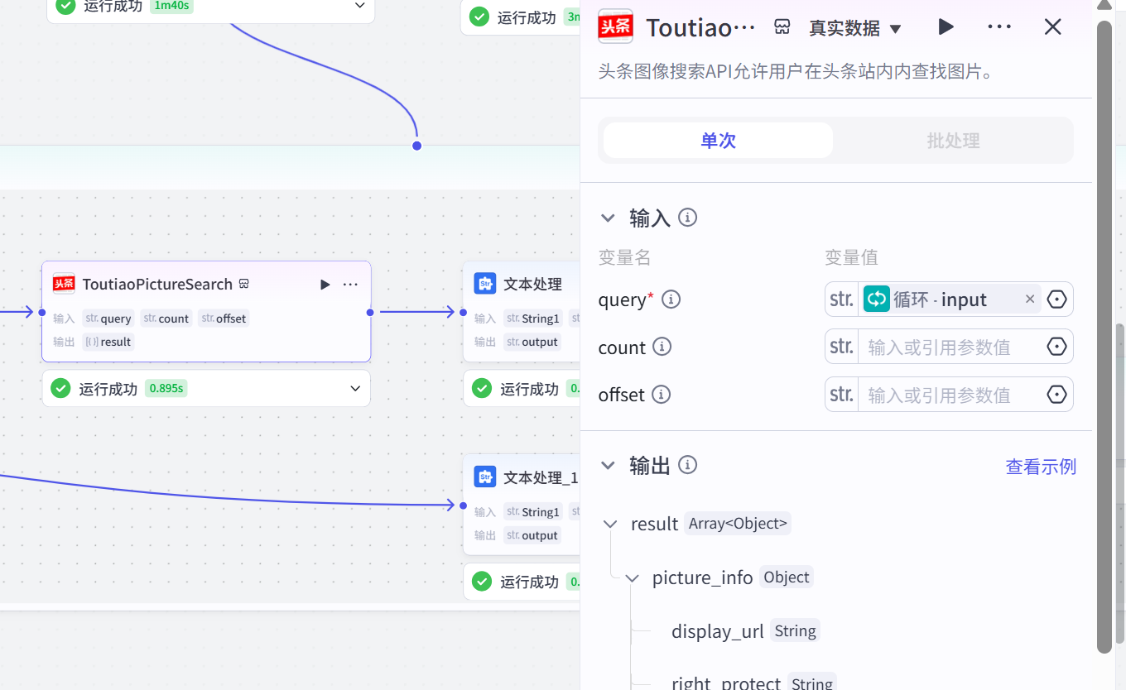Select the 文本处理_1 node title
This screenshot has height=690, width=1126.
[x=541, y=477]
